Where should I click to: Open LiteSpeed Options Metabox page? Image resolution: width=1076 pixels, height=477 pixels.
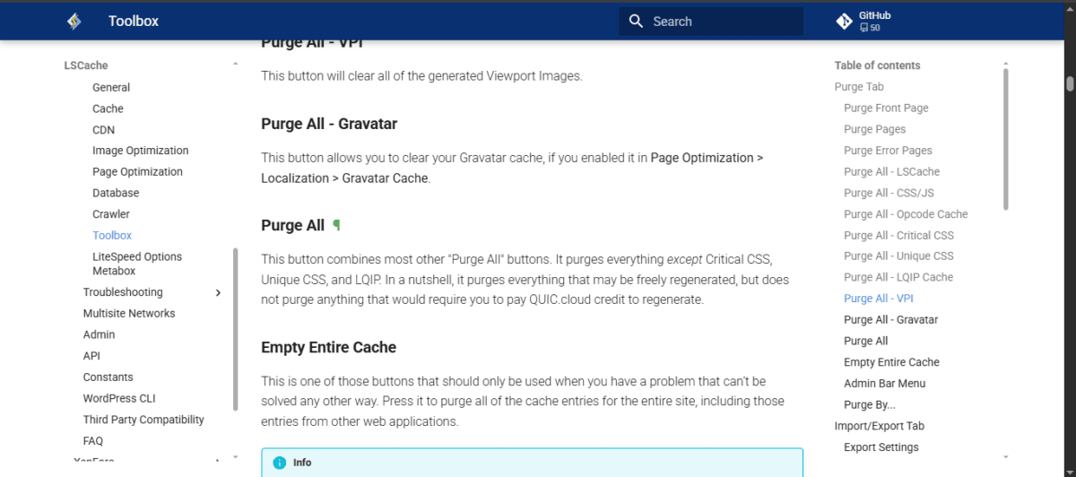[137, 264]
